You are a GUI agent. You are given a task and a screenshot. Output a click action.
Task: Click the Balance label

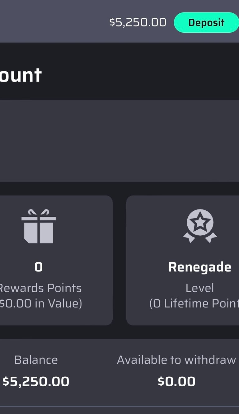[x=36, y=360]
